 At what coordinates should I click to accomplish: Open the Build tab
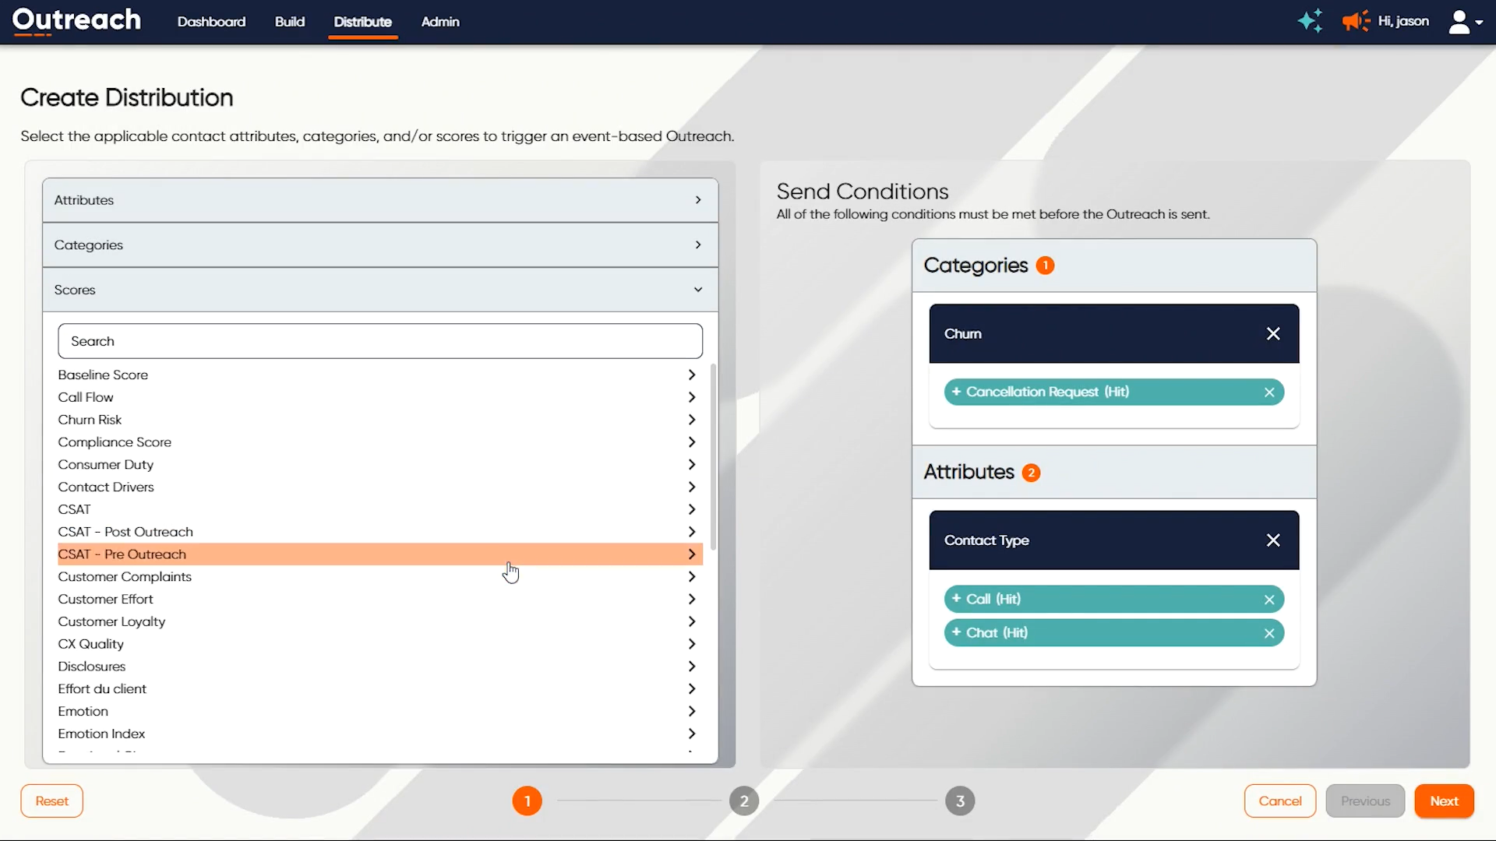coord(290,22)
